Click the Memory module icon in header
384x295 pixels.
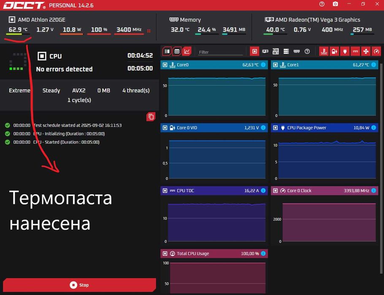[174, 19]
